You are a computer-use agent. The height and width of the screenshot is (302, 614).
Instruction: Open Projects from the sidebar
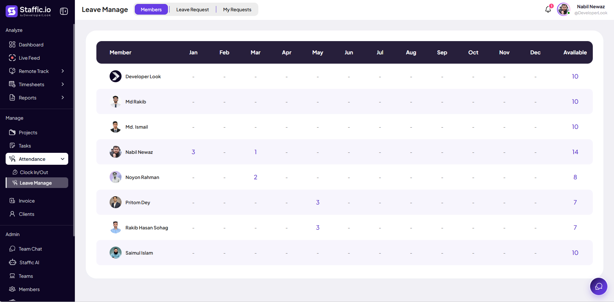(28, 132)
